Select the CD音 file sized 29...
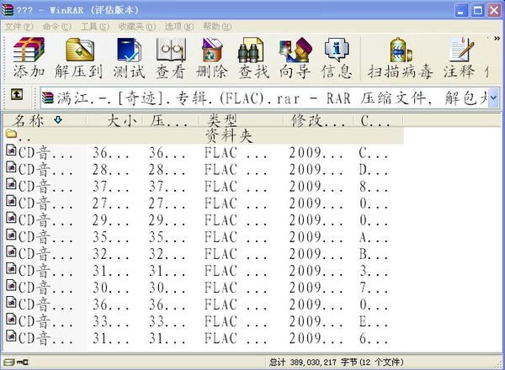Image resolution: width=505 pixels, height=370 pixels. point(204,220)
